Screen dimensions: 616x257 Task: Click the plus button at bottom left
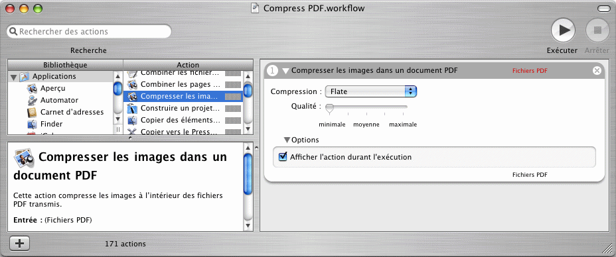pyautogui.click(x=19, y=243)
